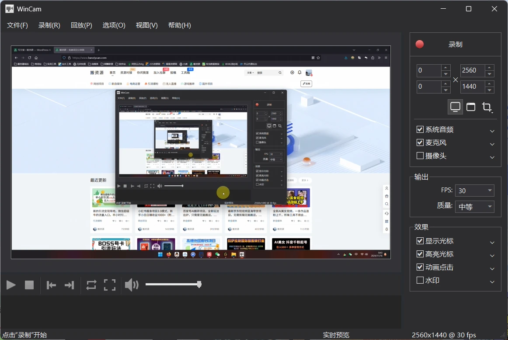Open the 选项(O) menu
Viewport: 508px width, 340px height.
(114, 25)
